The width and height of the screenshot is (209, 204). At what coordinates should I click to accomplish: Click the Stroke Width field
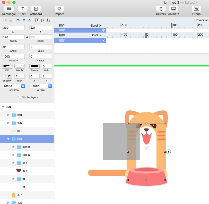pyautogui.click(x=47, y=66)
